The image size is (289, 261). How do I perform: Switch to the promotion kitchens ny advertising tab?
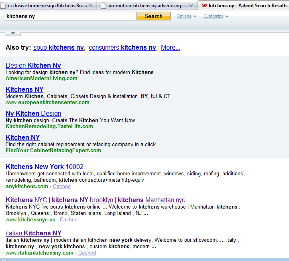(x=147, y=6)
